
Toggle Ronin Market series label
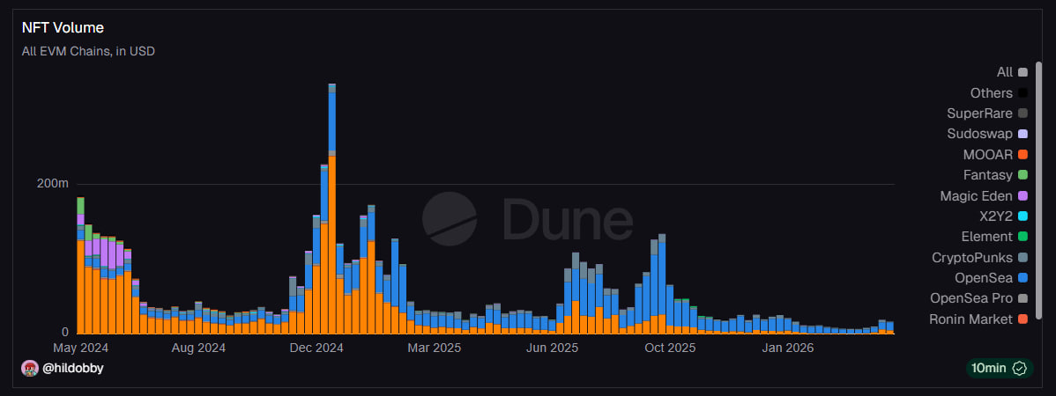coord(970,319)
